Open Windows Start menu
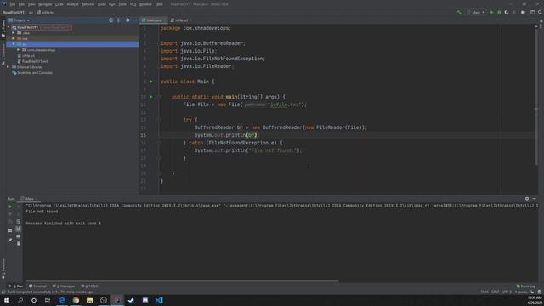Screen dimensions: 544x306 [7, 300]
